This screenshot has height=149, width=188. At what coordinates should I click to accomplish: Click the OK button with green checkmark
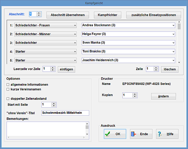(x=115, y=134)
